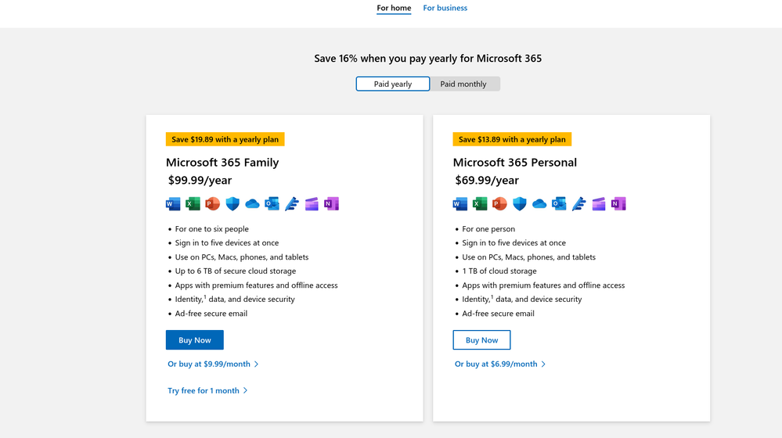This screenshot has width=782, height=438.
Task: Click the OneNote icon in the Family plan
Action: pyautogui.click(x=331, y=204)
